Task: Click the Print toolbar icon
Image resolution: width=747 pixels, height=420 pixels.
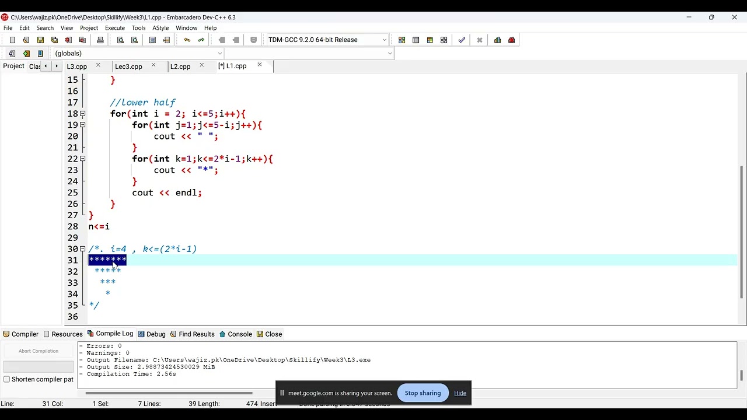Action: (x=100, y=40)
